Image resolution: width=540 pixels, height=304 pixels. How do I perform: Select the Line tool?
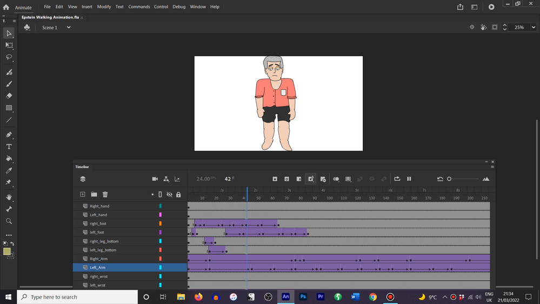(9, 120)
